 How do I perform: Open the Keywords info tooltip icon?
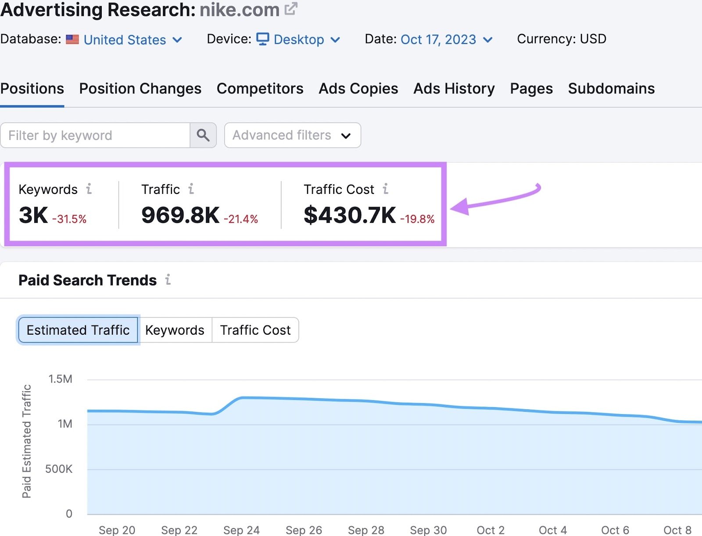click(x=90, y=189)
